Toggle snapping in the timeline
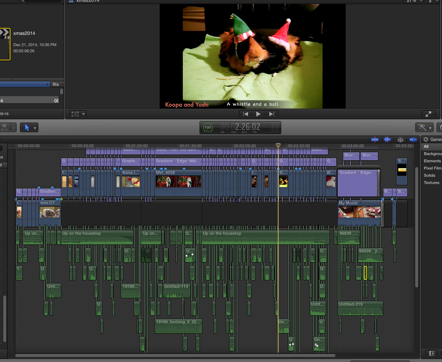 413,139
